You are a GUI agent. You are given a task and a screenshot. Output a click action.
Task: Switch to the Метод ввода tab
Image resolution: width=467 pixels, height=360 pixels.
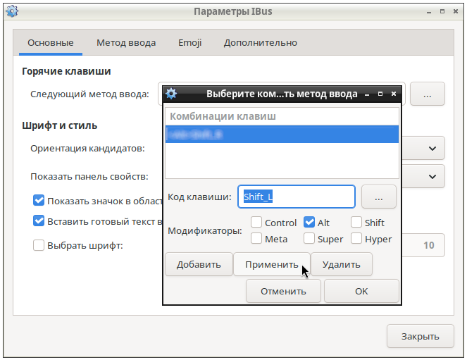[x=126, y=42]
